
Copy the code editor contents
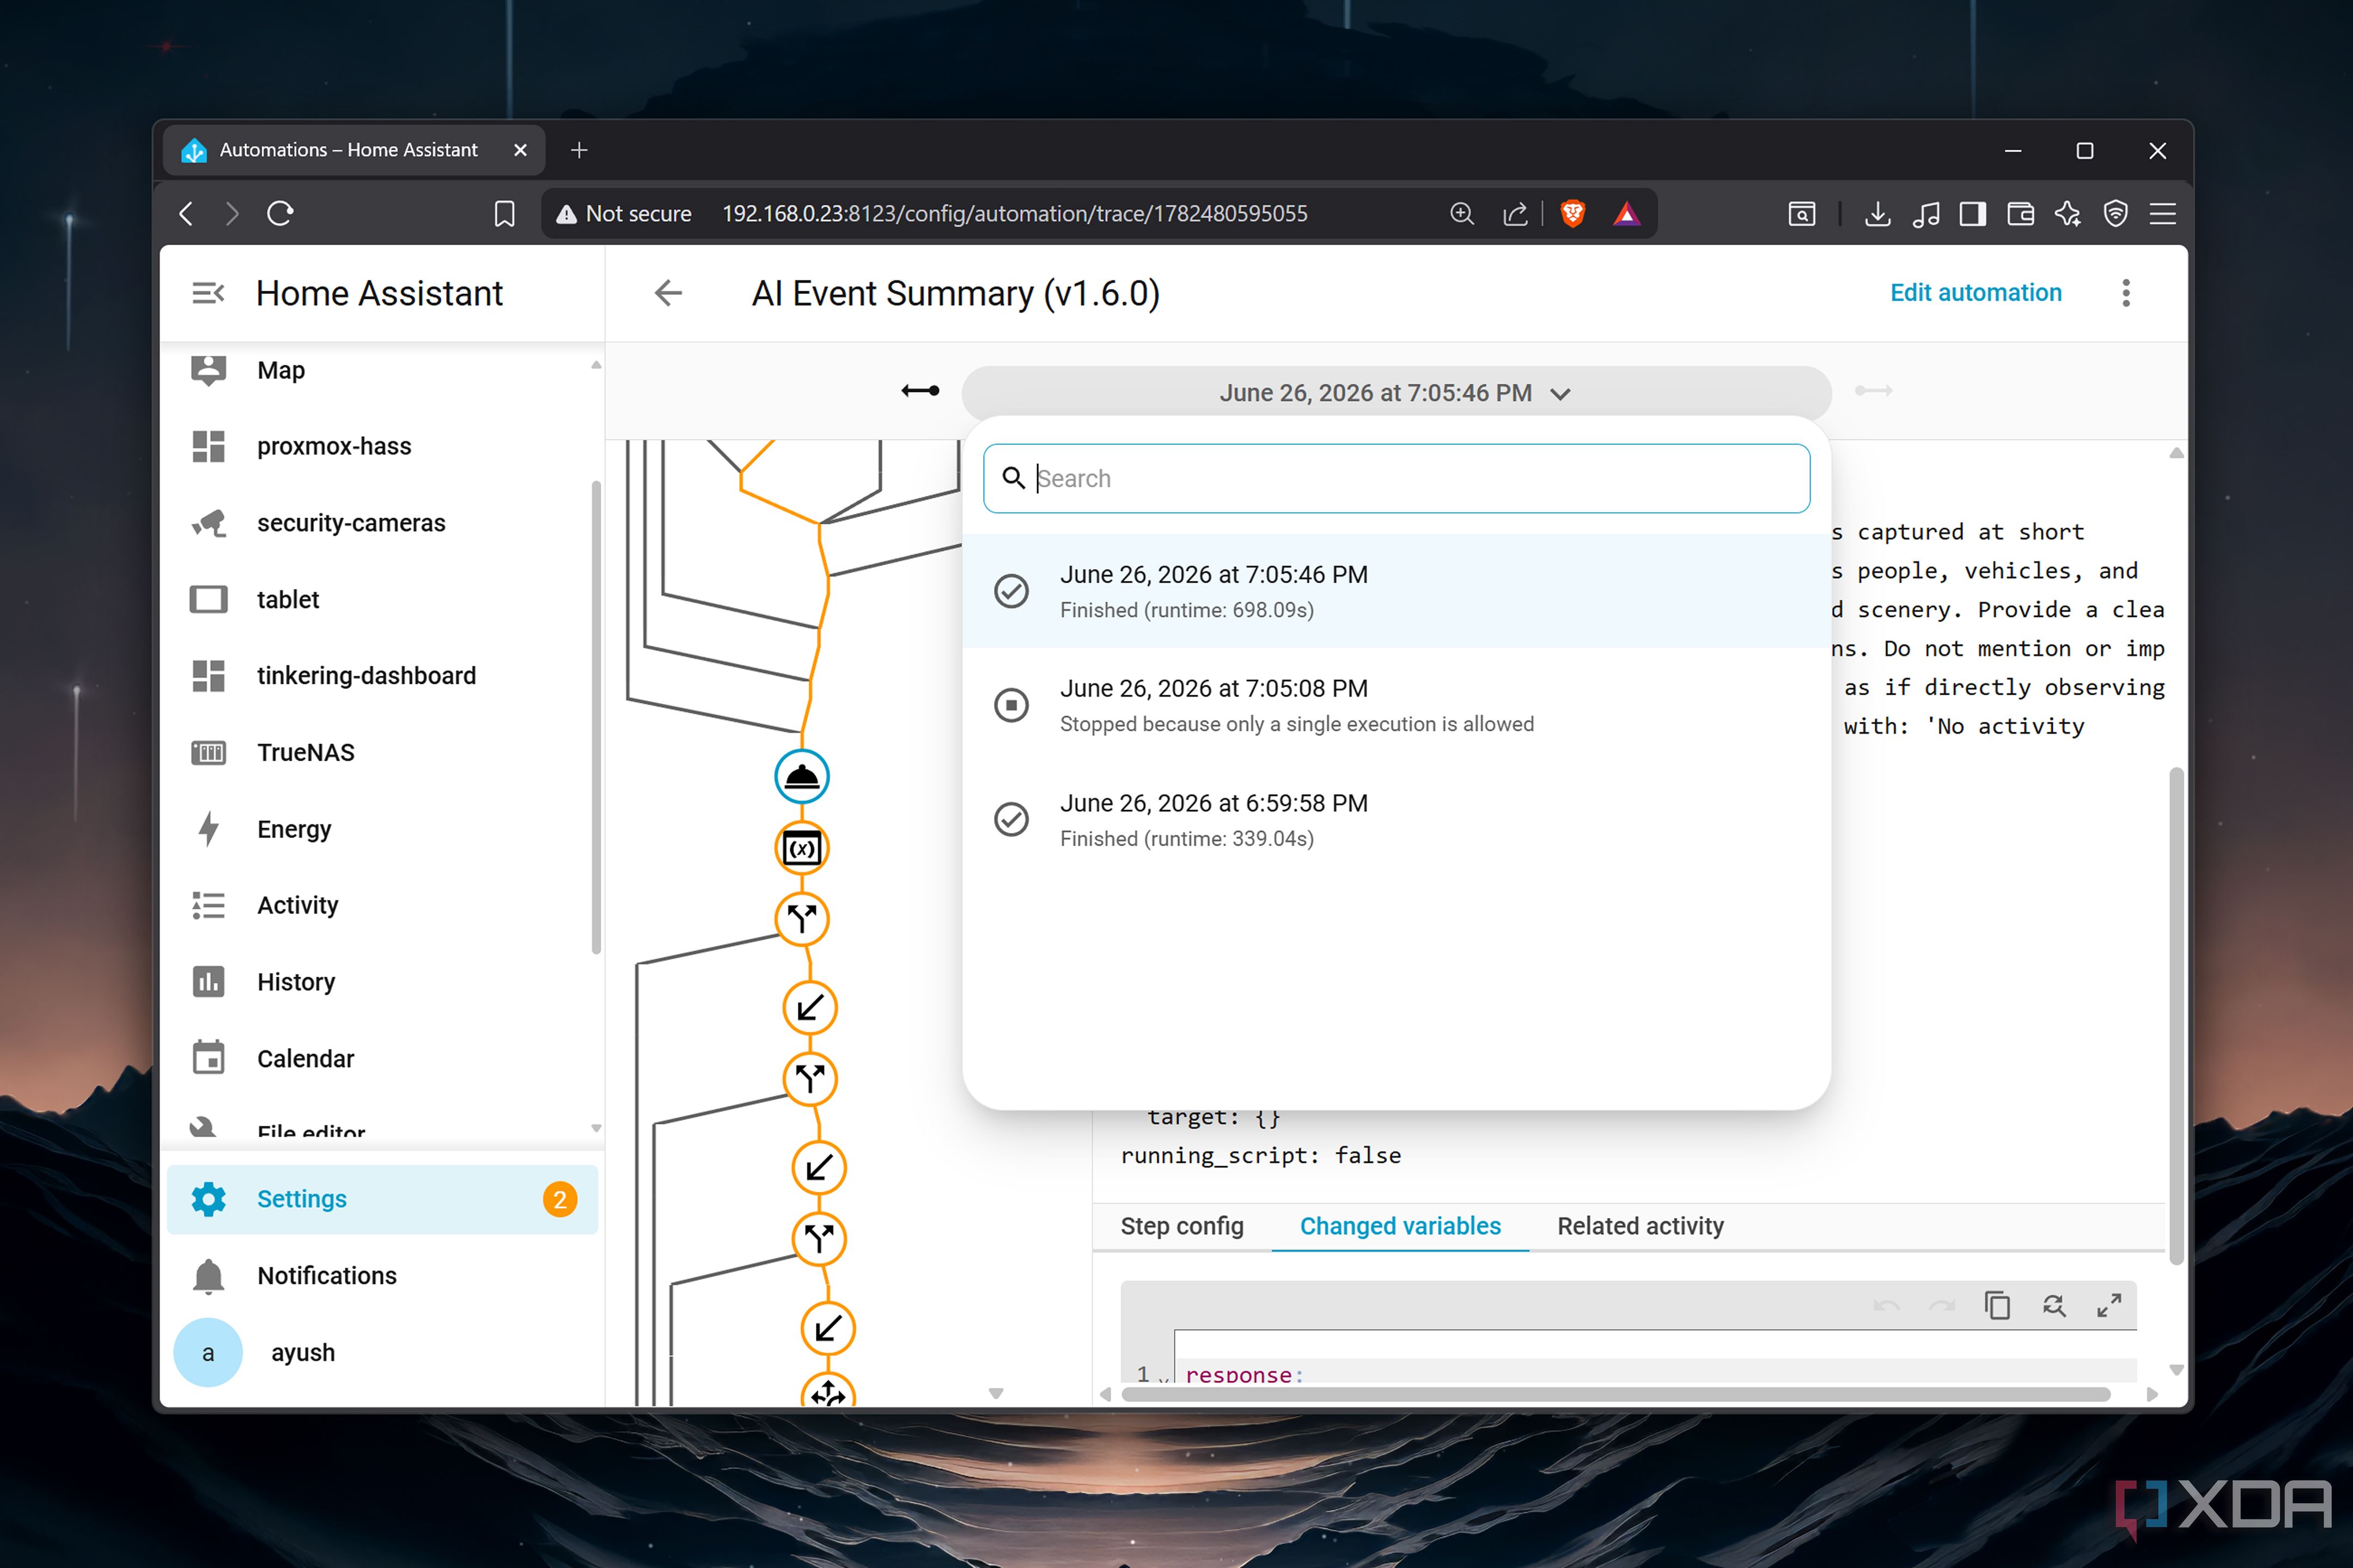[1997, 1305]
